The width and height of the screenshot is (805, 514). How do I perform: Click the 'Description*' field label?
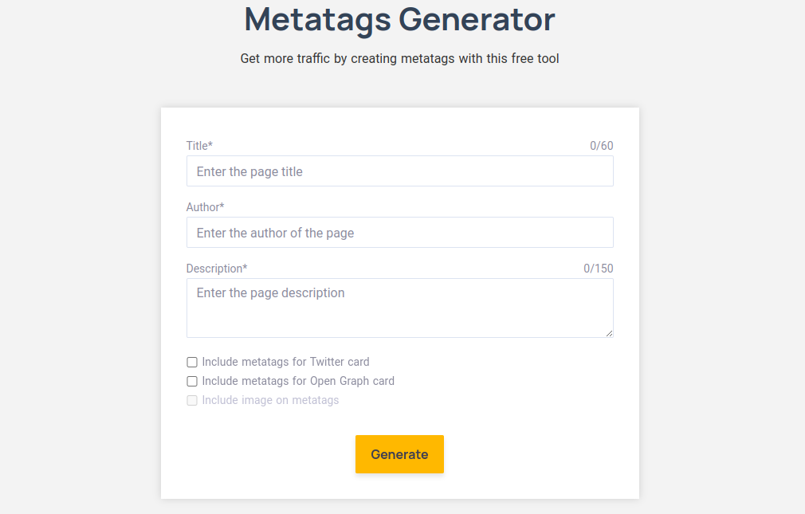pos(217,269)
